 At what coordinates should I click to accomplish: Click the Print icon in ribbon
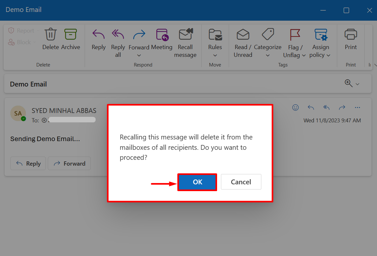coord(351,34)
